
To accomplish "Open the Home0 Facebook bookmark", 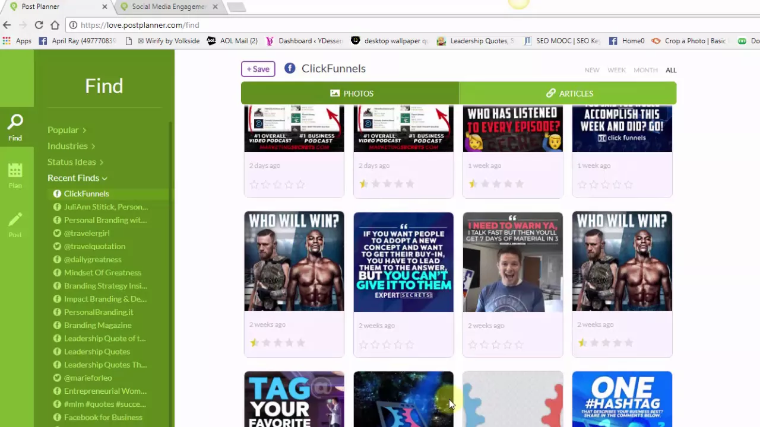I will tap(627, 41).
